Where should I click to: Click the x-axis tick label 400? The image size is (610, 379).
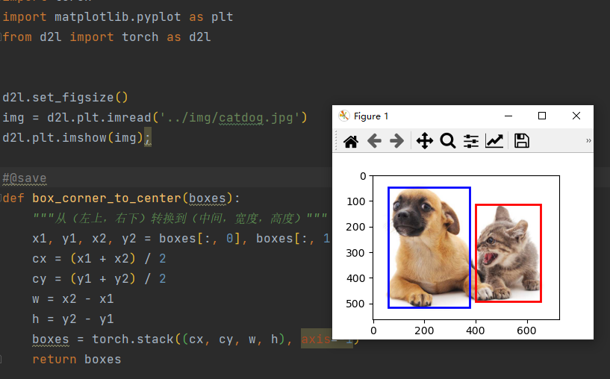pyautogui.click(x=476, y=331)
